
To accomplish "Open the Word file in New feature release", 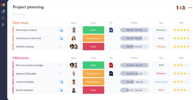I will [x=111, y=30].
